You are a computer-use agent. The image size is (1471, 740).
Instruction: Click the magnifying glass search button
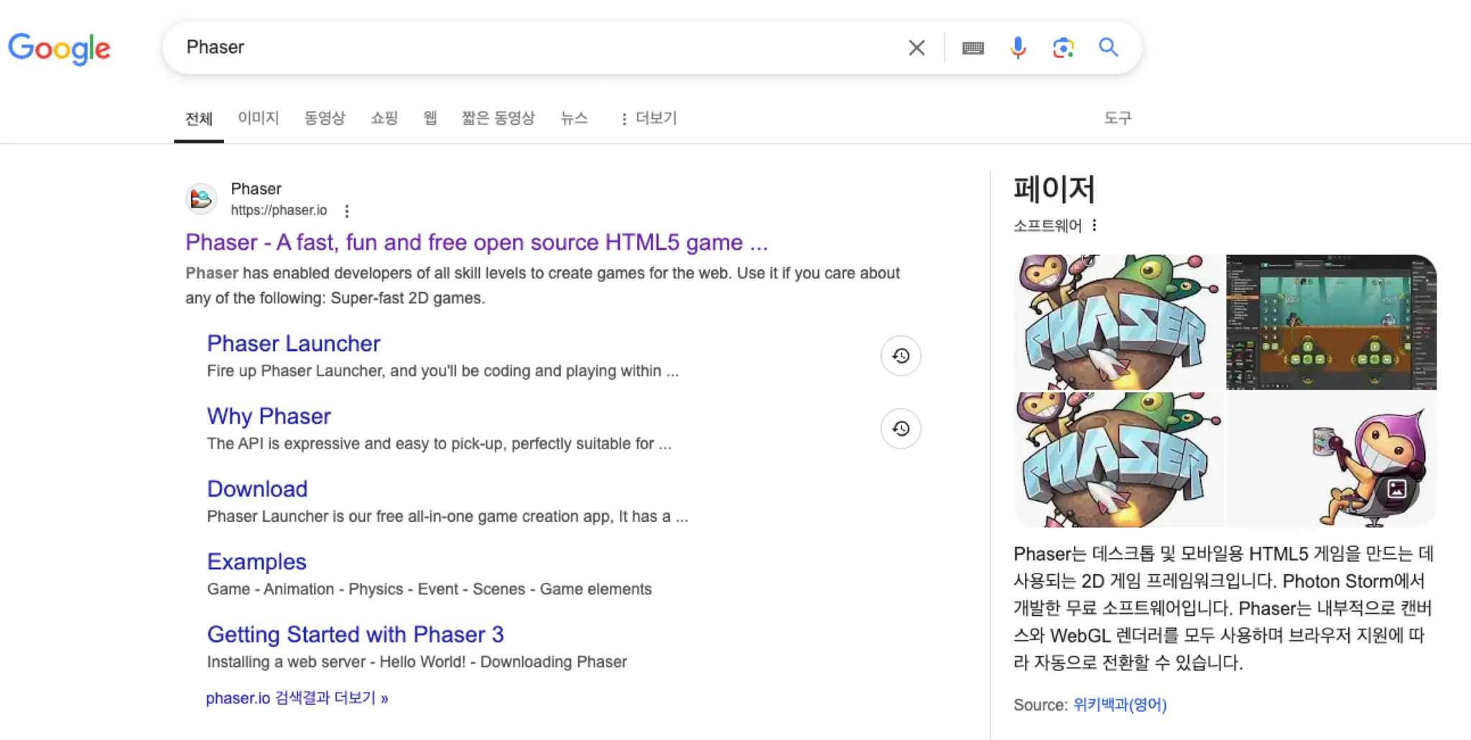(x=1108, y=47)
